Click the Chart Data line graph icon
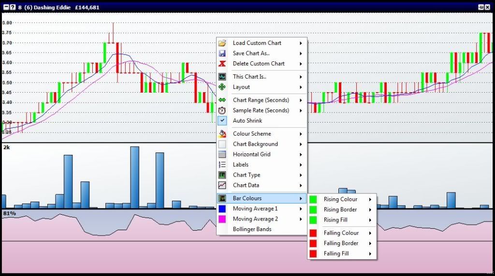 tap(222, 185)
